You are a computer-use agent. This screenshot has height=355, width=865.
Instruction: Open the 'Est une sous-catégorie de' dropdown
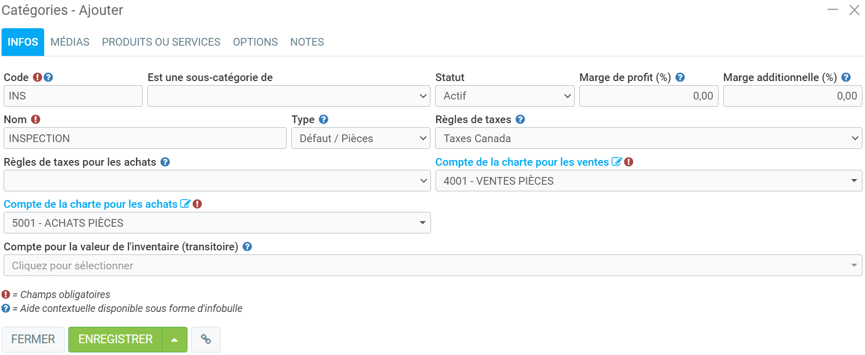[289, 96]
